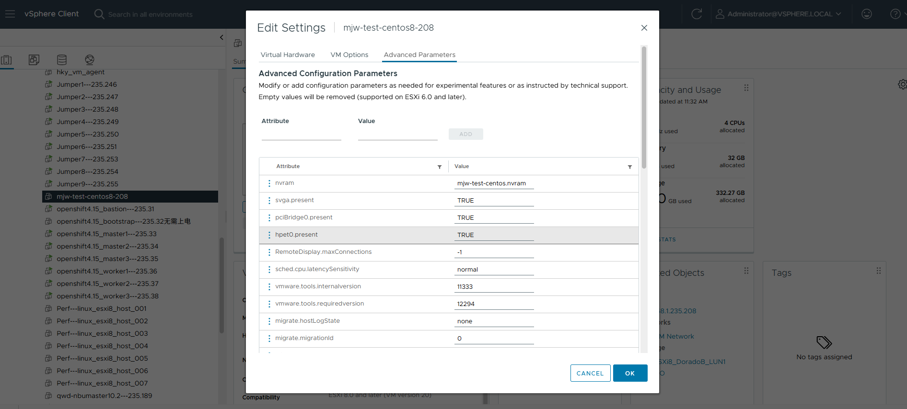907x409 pixels.
Task: Filter the Value column
Action: (629, 167)
